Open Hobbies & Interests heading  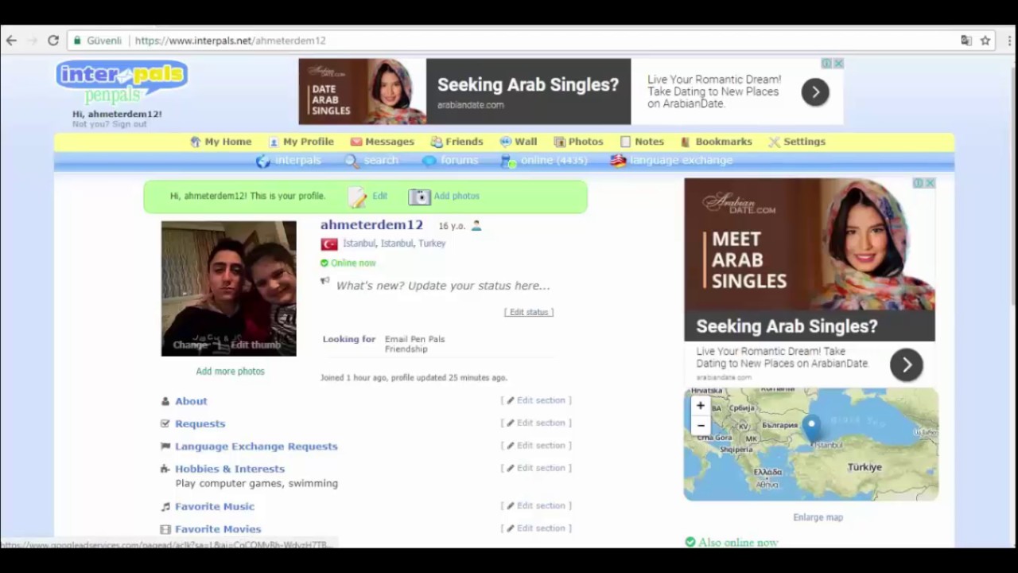click(x=230, y=469)
